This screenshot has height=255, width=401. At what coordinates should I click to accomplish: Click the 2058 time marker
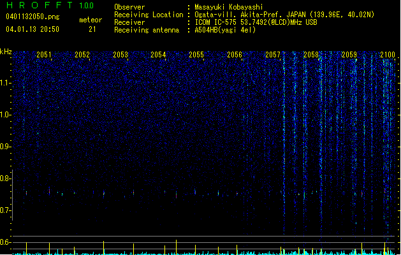[310, 55]
